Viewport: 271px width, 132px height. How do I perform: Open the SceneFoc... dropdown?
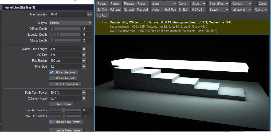pos(219,4)
